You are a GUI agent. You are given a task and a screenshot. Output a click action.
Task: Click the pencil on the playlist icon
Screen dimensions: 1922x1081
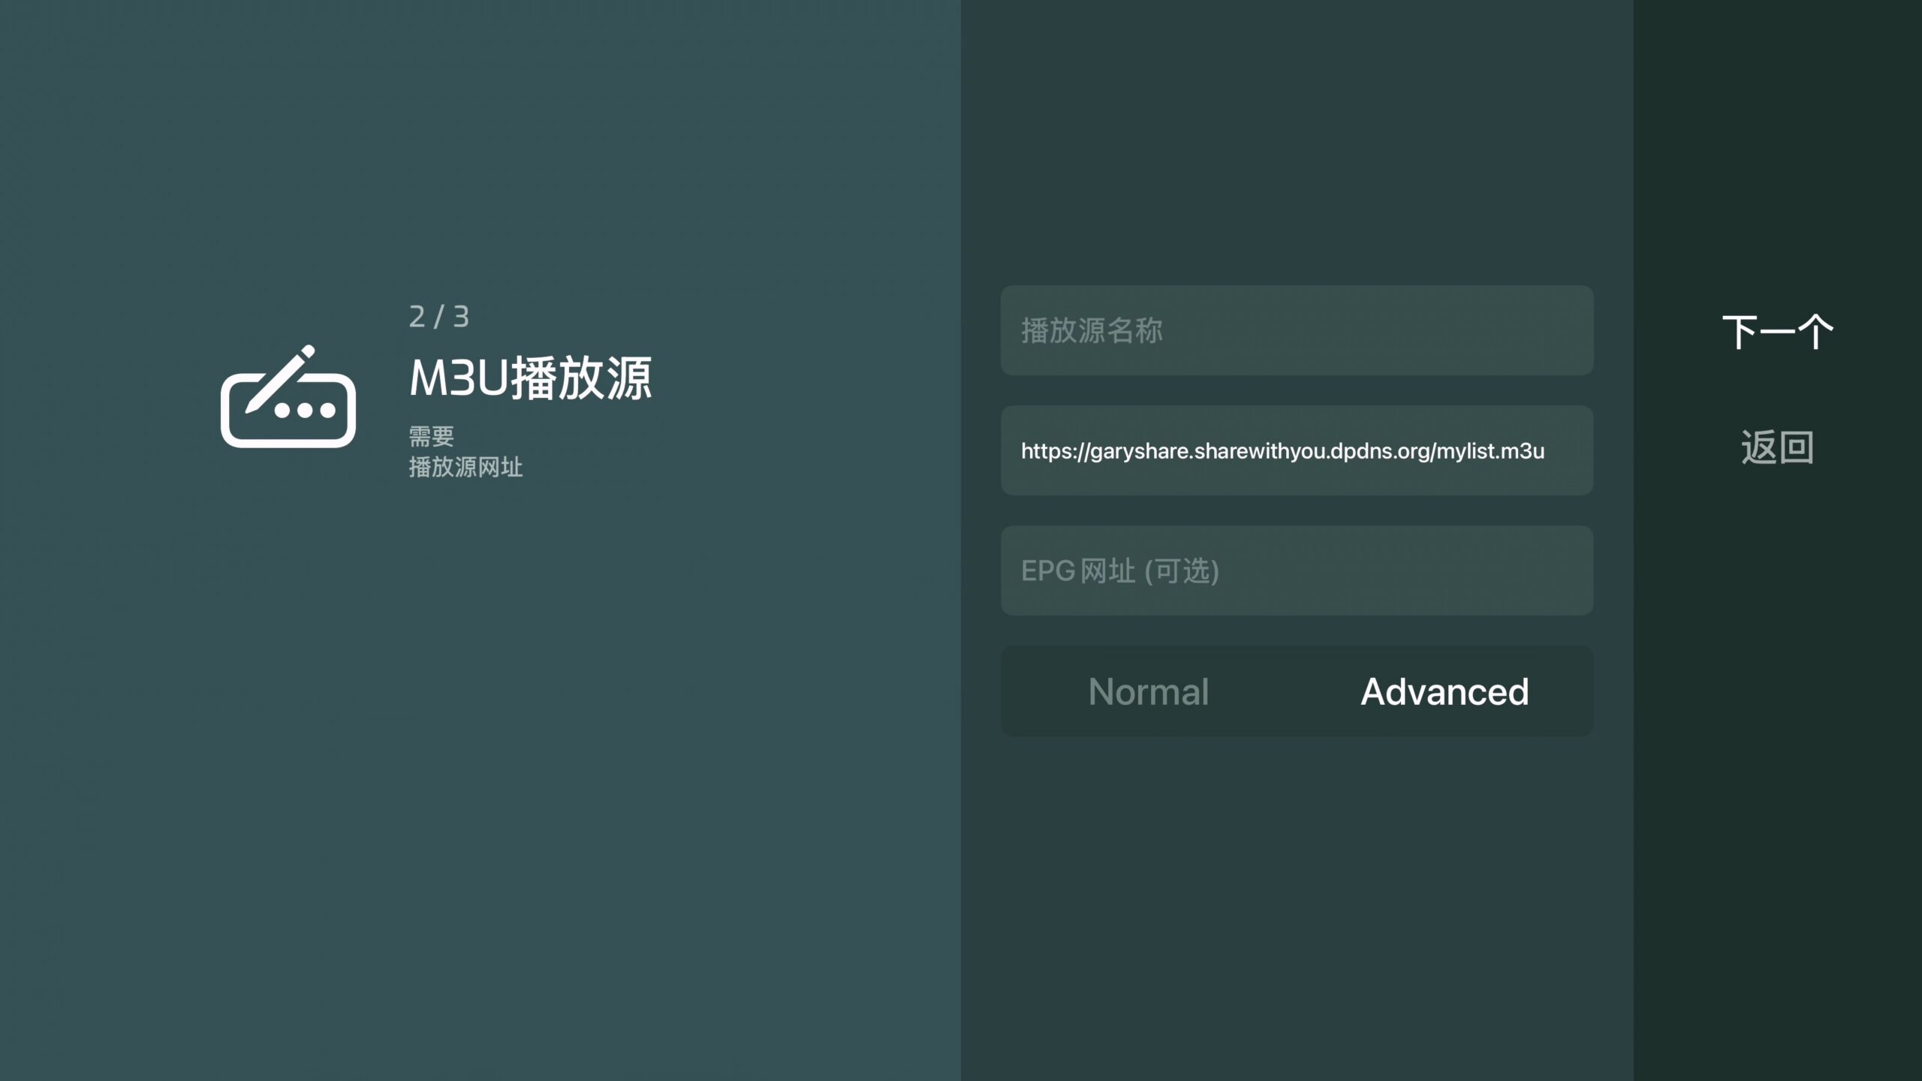point(279,379)
